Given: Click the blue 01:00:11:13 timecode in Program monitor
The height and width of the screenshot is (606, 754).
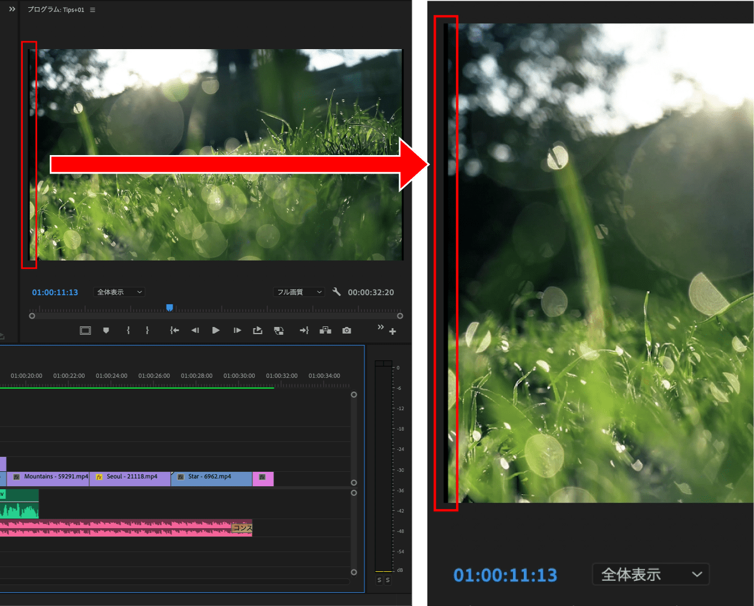Looking at the screenshot, I should click(55, 292).
